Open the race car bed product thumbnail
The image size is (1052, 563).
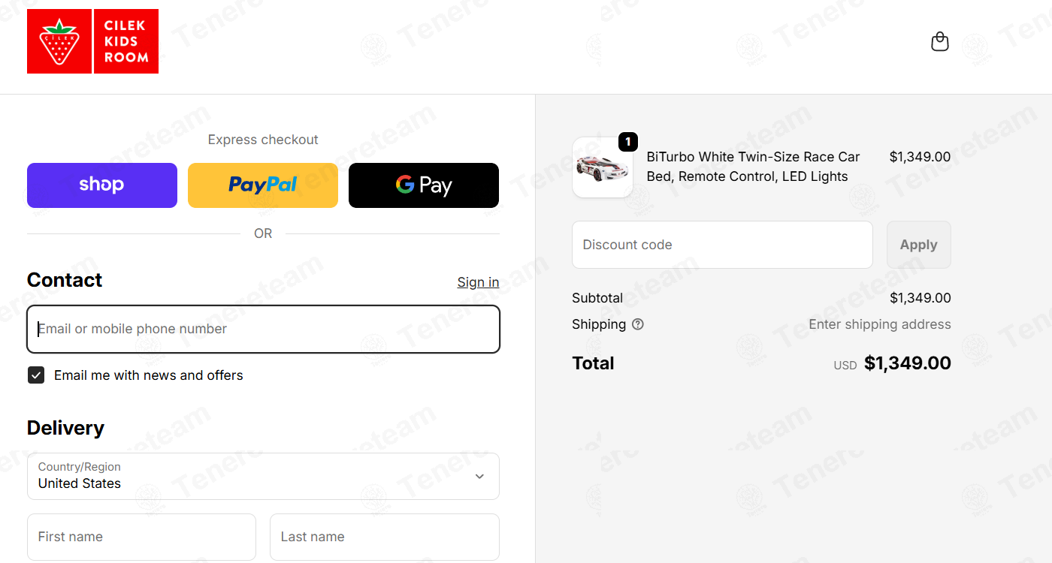tap(603, 167)
